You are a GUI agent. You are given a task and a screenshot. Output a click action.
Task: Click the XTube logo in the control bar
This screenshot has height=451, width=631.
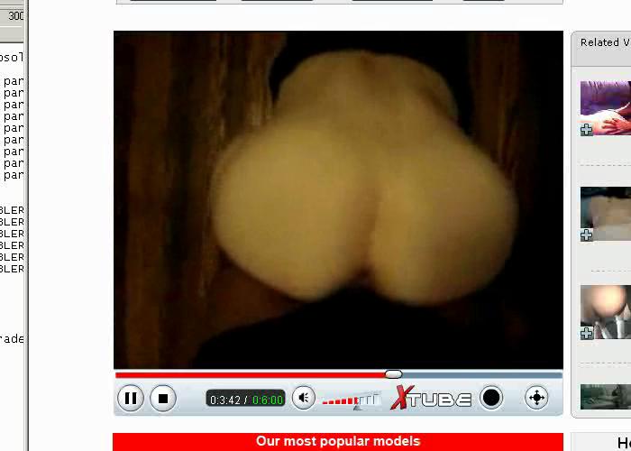(x=431, y=398)
